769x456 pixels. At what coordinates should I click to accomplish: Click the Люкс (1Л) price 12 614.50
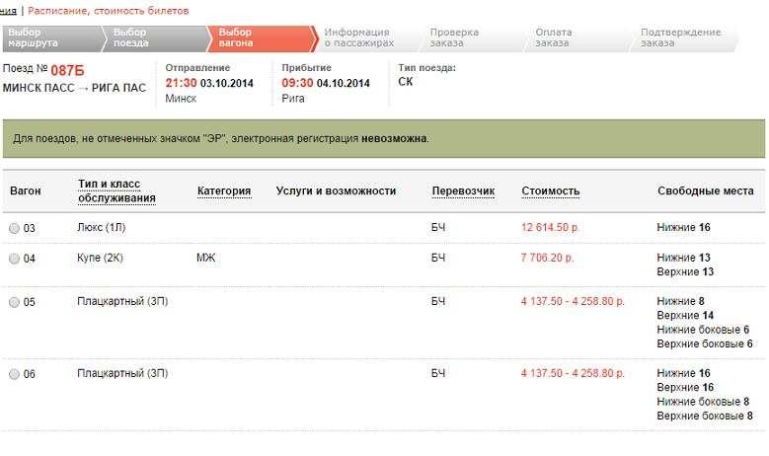click(x=555, y=228)
